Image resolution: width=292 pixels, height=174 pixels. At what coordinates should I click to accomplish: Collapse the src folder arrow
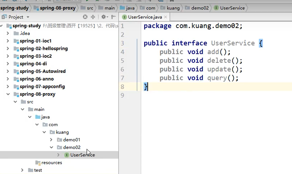pyautogui.click(x=15, y=102)
